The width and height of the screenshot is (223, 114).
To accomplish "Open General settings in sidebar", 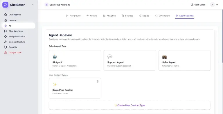I will 19,21.
